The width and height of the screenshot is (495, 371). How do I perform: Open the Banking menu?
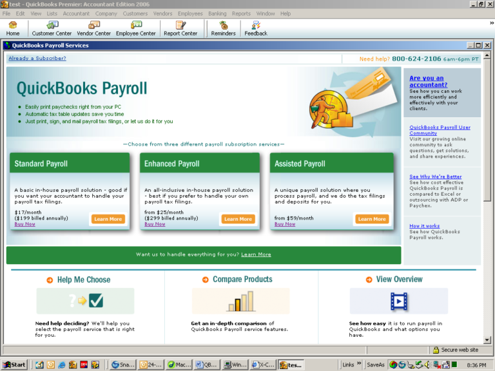click(x=217, y=14)
